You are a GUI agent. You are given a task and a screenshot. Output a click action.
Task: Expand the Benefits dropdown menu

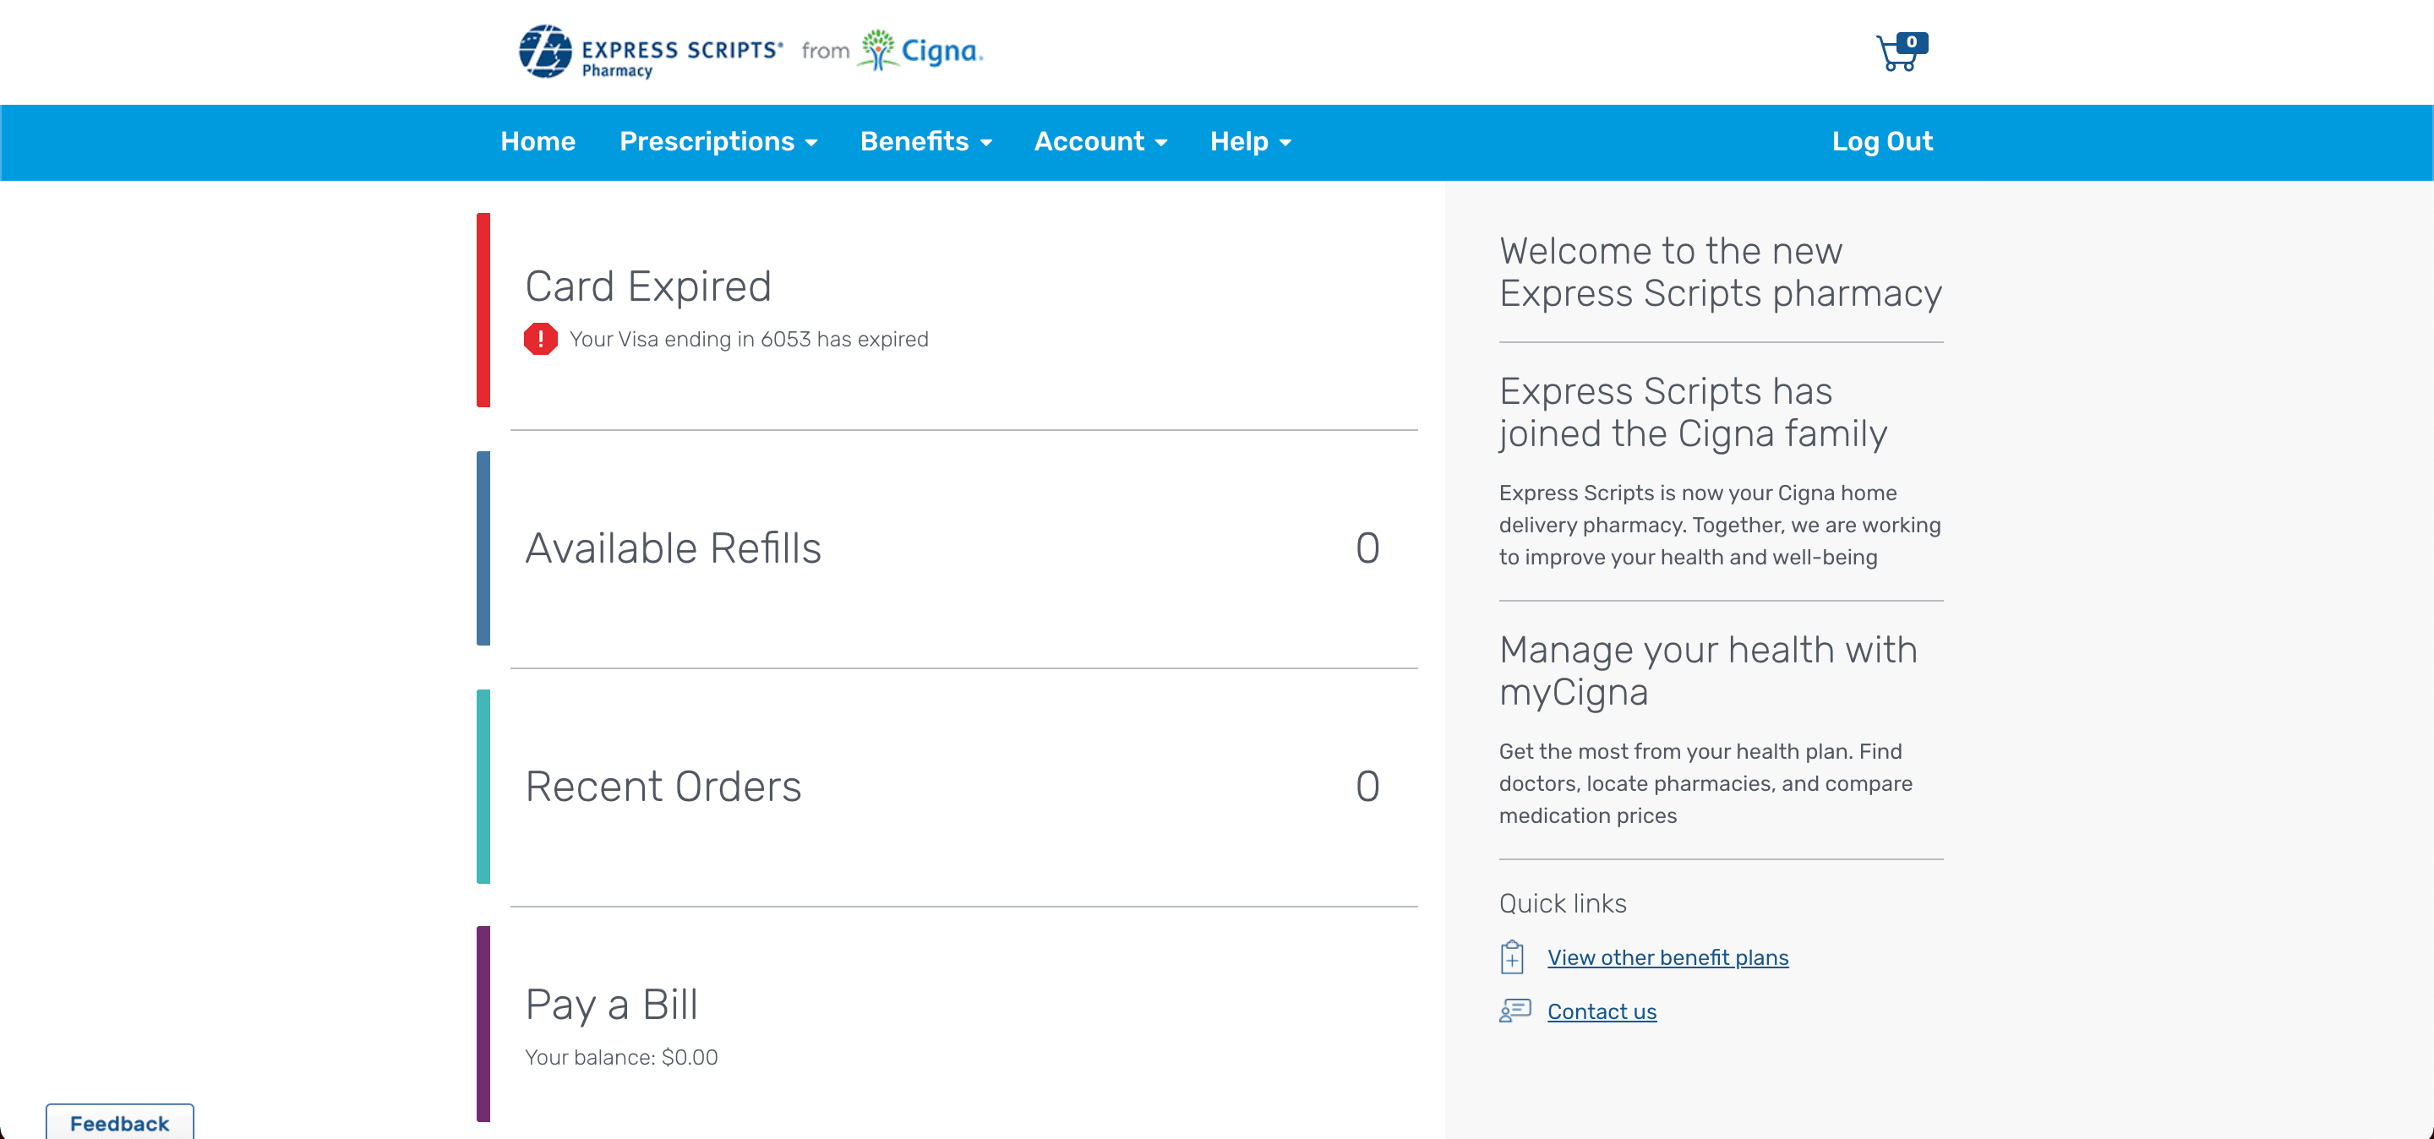[x=925, y=142]
